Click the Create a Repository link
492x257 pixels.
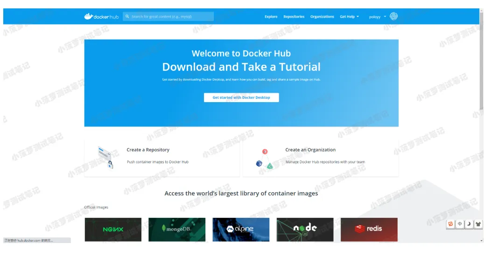tap(148, 150)
